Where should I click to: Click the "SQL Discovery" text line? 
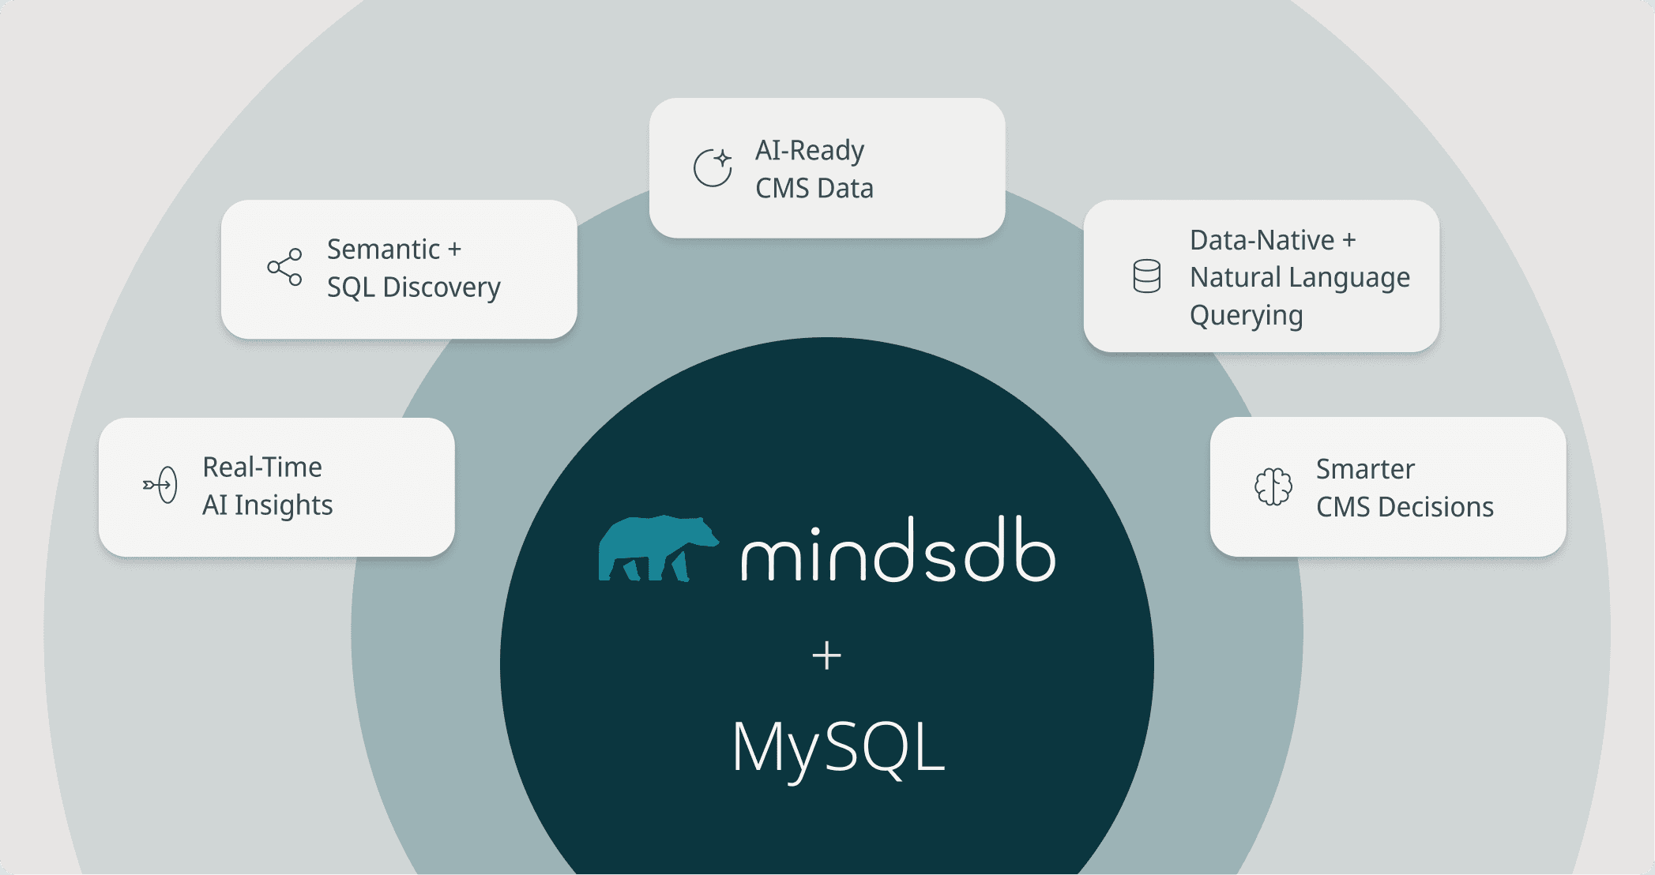pos(413,287)
